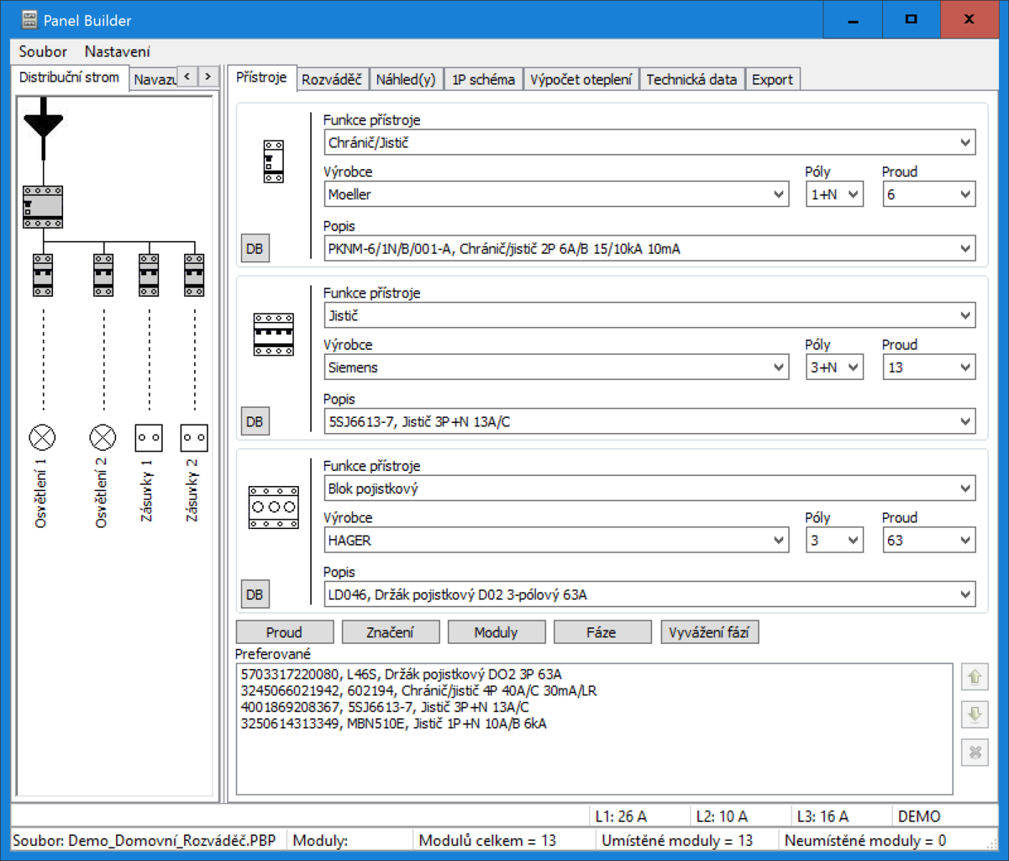Open Funkce přístroje dropdown showing Chránič/Jistič
The image size is (1009, 861).
649,143
